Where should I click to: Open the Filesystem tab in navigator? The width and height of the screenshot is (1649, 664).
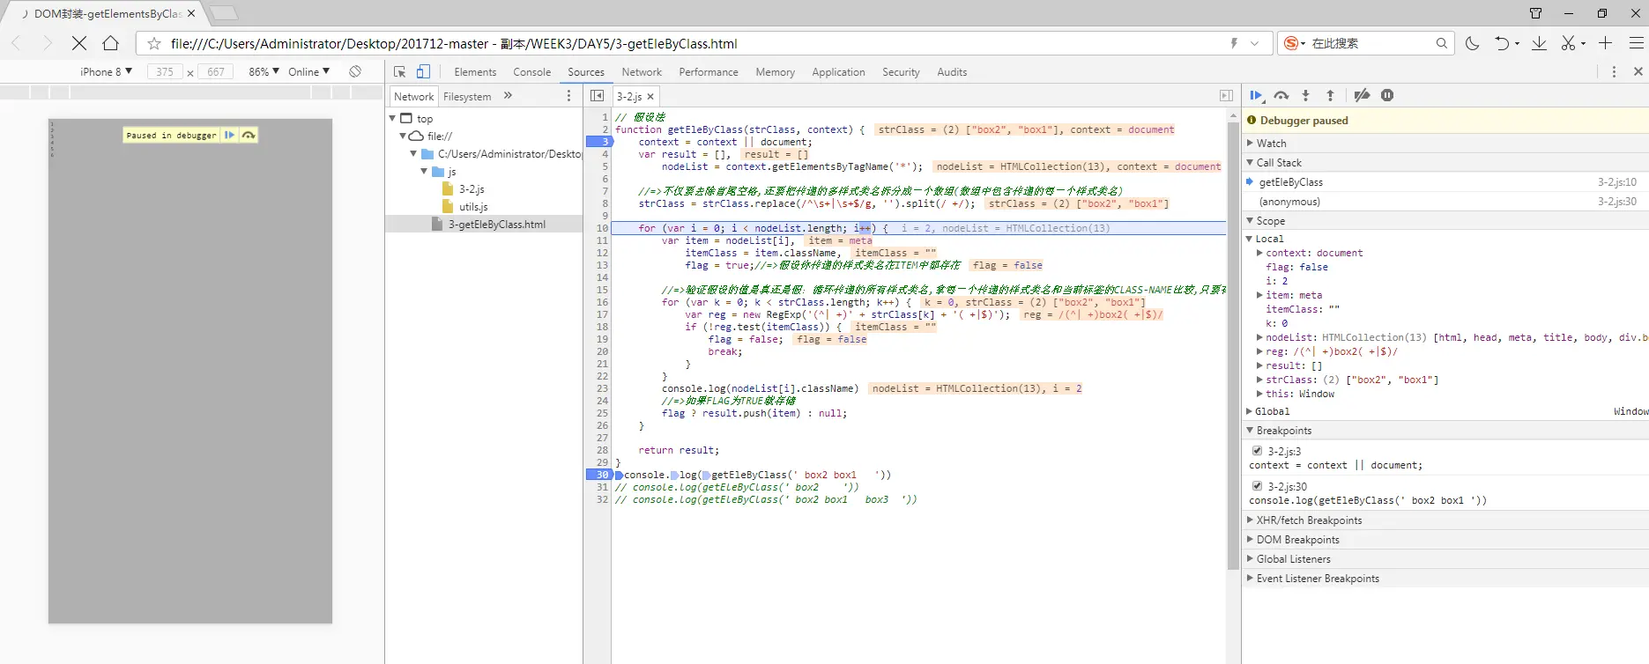467,97
